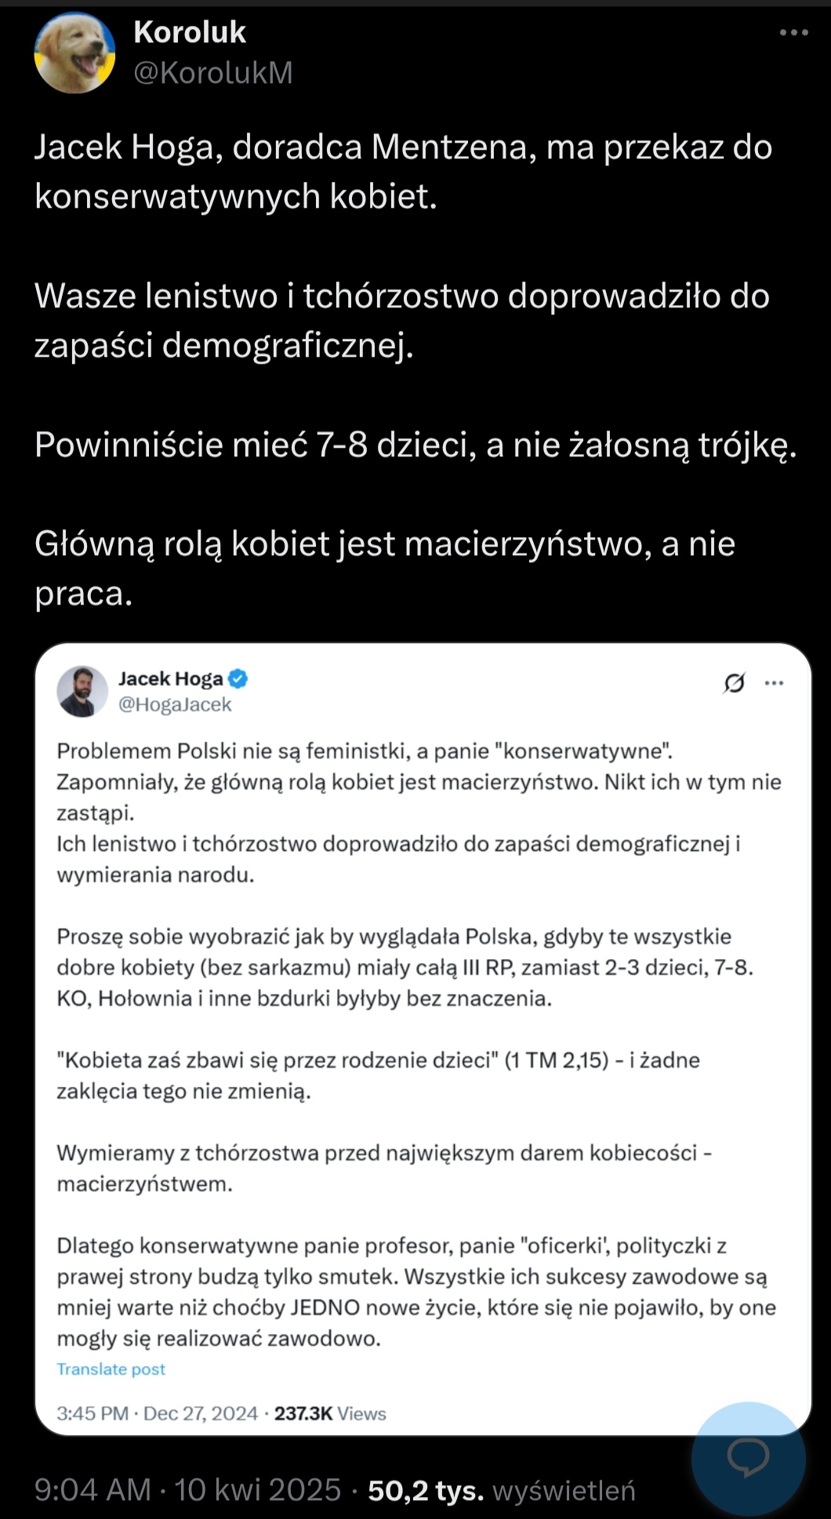
Task: Click the 3:45 PM Dec 27, 2024 timestamp
Action: click(x=157, y=1413)
